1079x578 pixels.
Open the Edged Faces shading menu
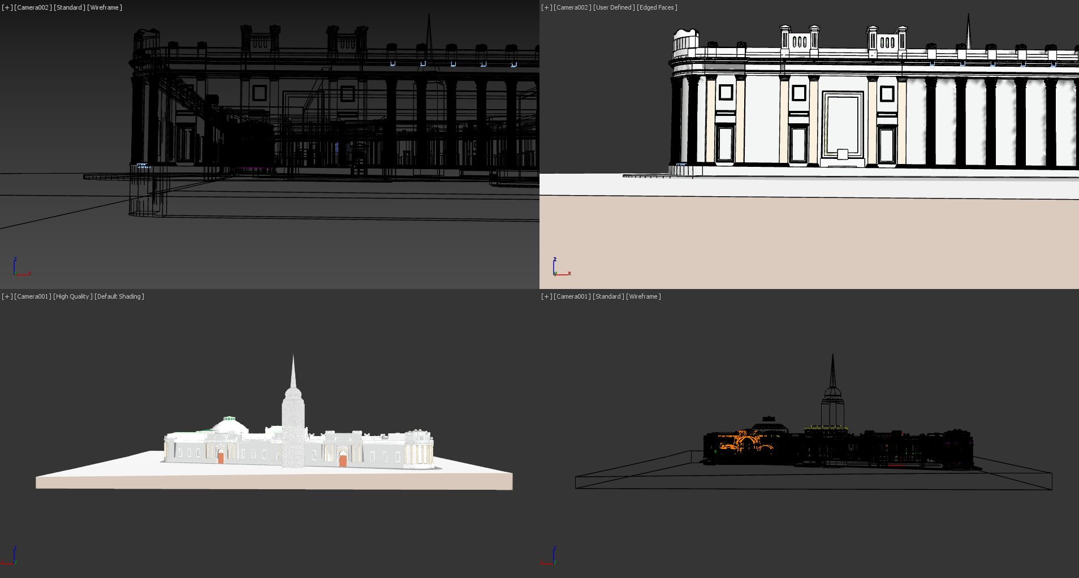(657, 7)
